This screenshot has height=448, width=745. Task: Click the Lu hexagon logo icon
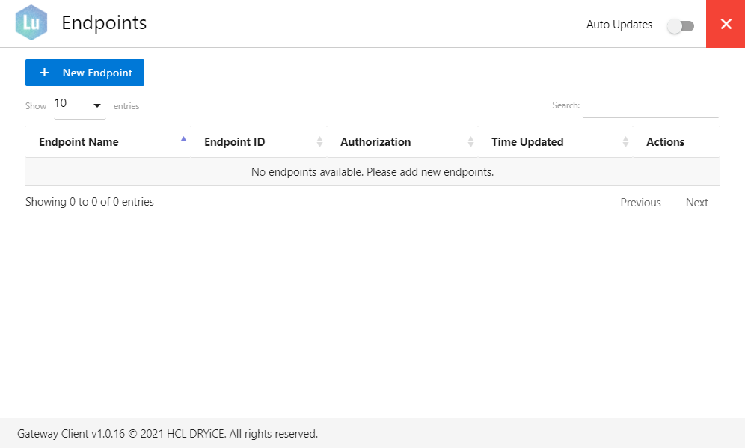coord(31,23)
